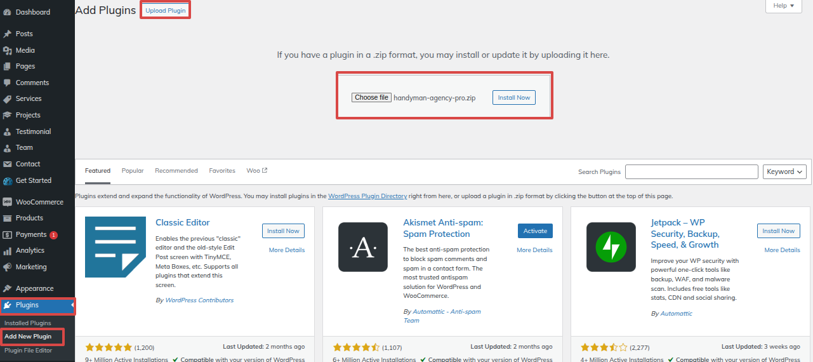This screenshot has width=813, height=362.
Task: Click the Marketing megaphone icon
Action: coord(7,267)
